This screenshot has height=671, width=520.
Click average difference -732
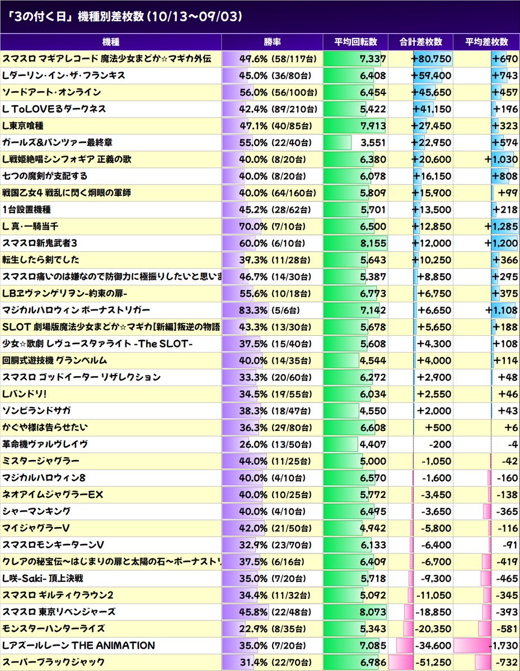pyautogui.click(x=507, y=662)
